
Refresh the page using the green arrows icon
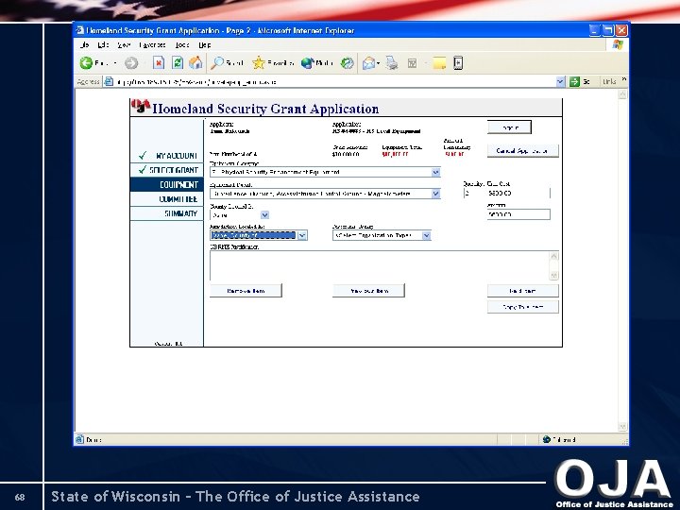[x=178, y=63]
